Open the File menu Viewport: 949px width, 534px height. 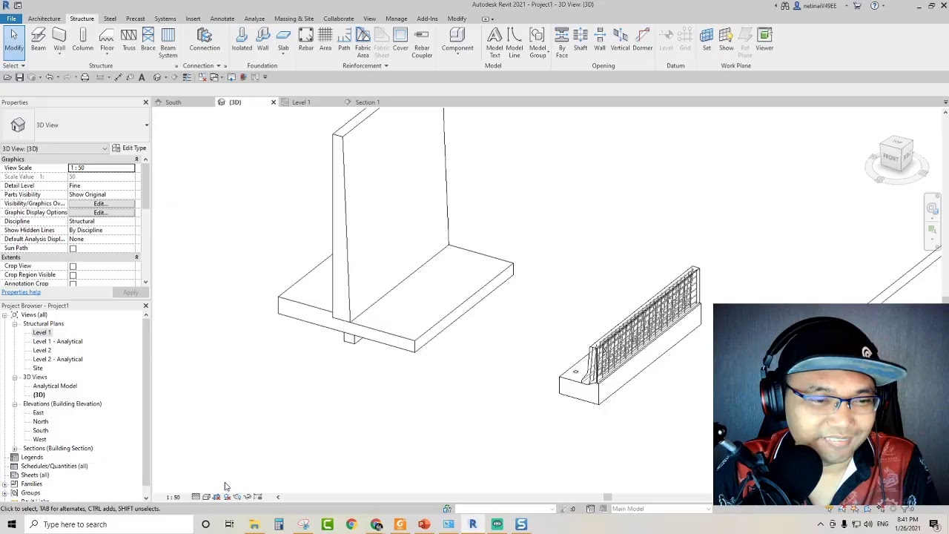point(11,19)
